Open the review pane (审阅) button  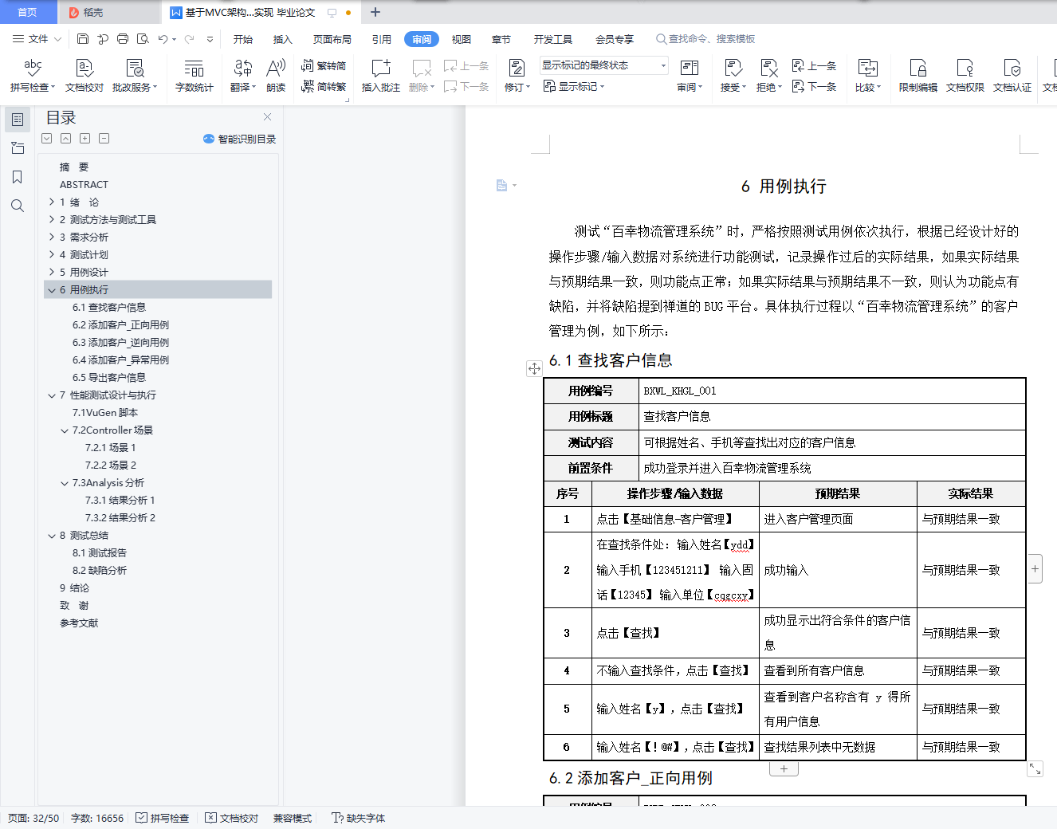[x=690, y=76]
